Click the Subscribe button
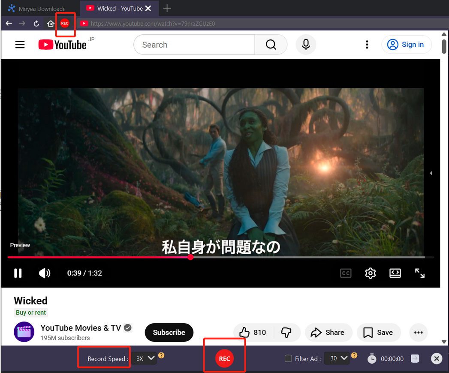The height and width of the screenshot is (373, 449). [169, 332]
